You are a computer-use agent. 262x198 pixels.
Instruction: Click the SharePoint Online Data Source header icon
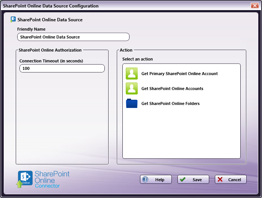[13, 19]
